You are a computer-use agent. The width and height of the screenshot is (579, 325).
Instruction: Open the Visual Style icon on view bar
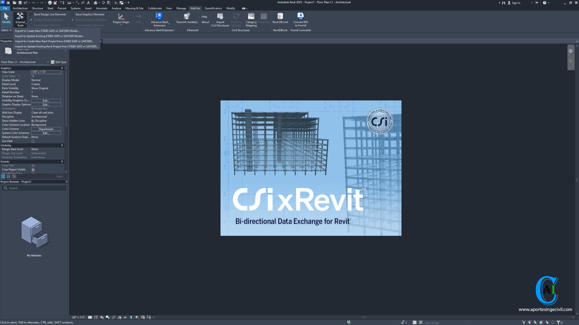coord(96,317)
